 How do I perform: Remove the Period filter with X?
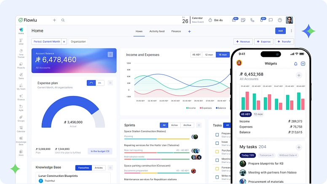pyautogui.click(x=64, y=42)
